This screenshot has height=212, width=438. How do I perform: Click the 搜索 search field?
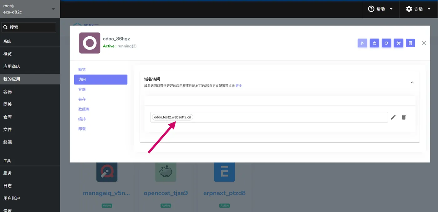(x=28, y=27)
